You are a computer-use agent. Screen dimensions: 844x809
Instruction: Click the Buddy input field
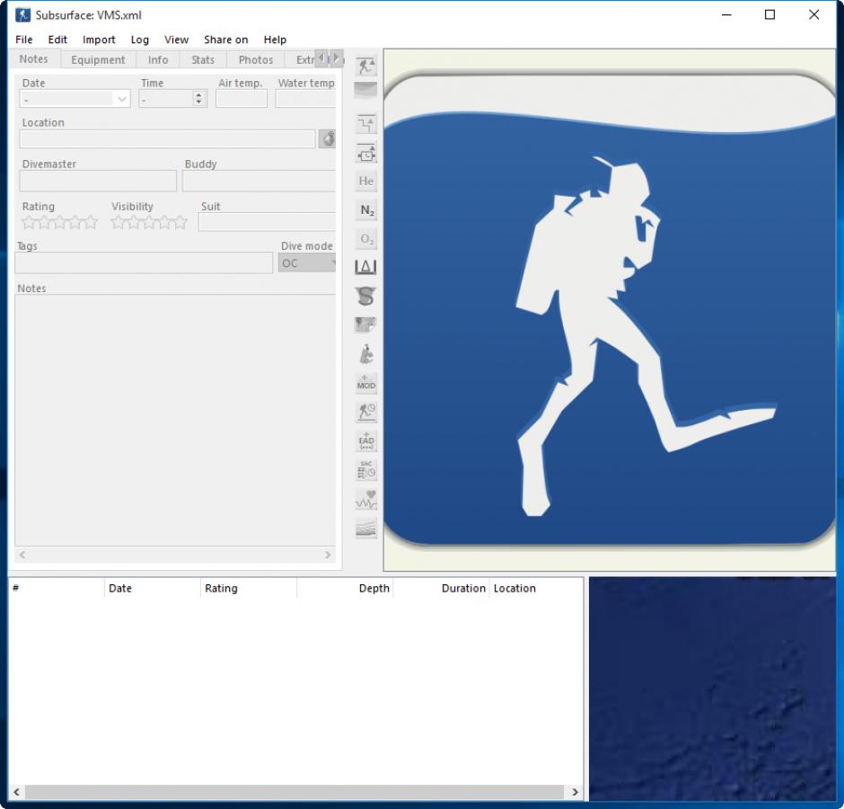point(259,181)
